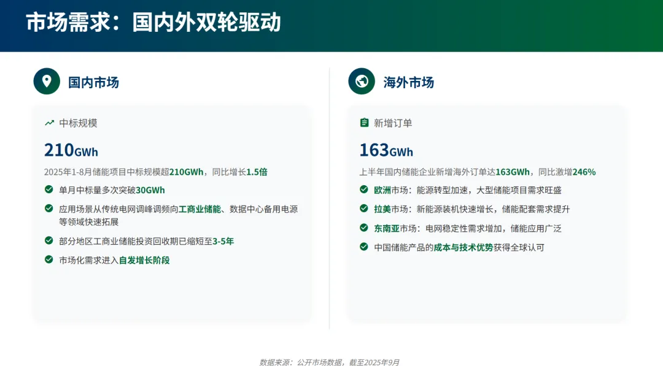The height and width of the screenshot is (366, 663).
Task: Select the slide title 市场需求：国内外双轮驱动
Action: tap(153, 23)
